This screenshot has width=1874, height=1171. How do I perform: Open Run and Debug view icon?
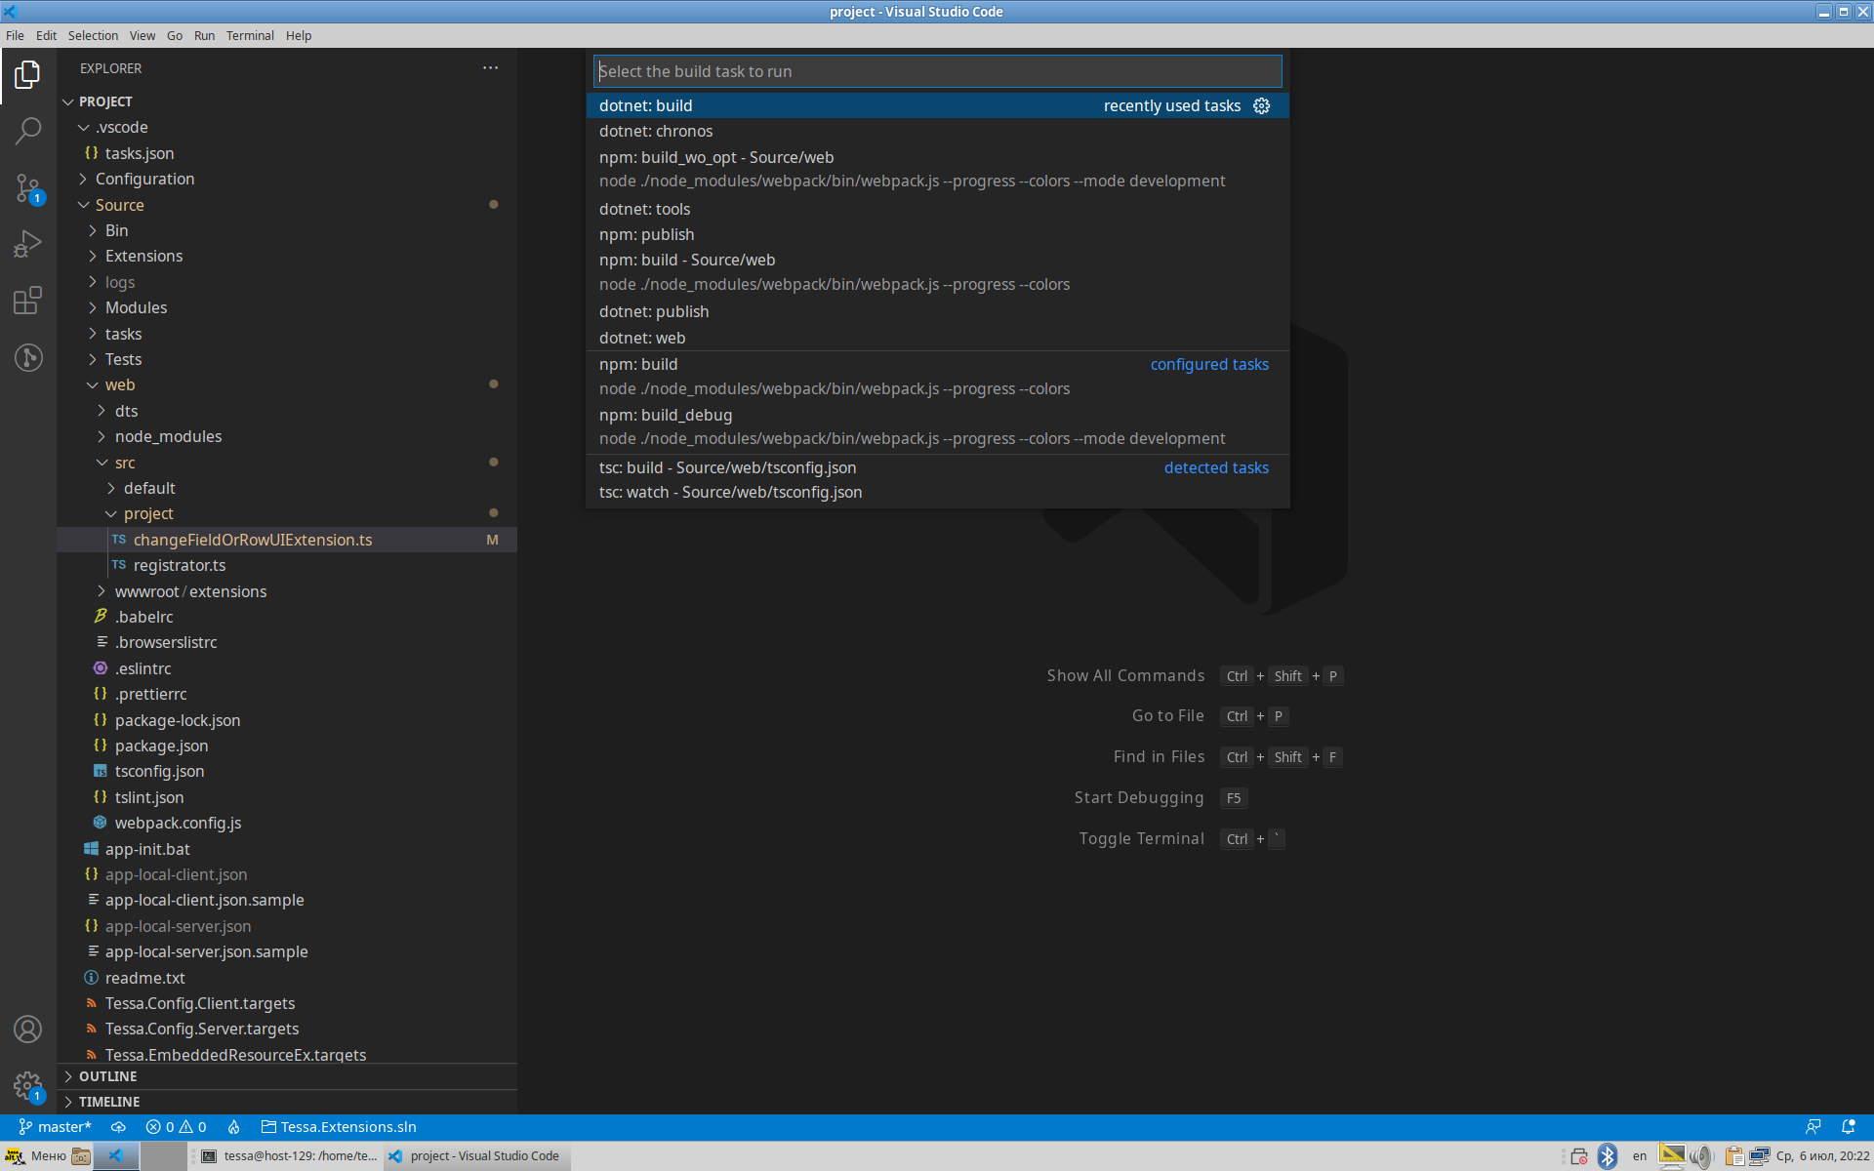click(28, 243)
